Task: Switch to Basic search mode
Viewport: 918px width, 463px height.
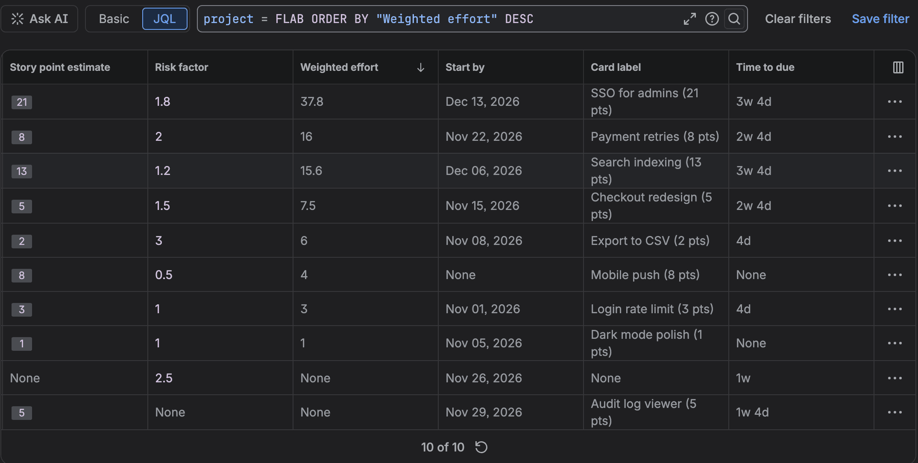Action: click(x=114, y=19)
